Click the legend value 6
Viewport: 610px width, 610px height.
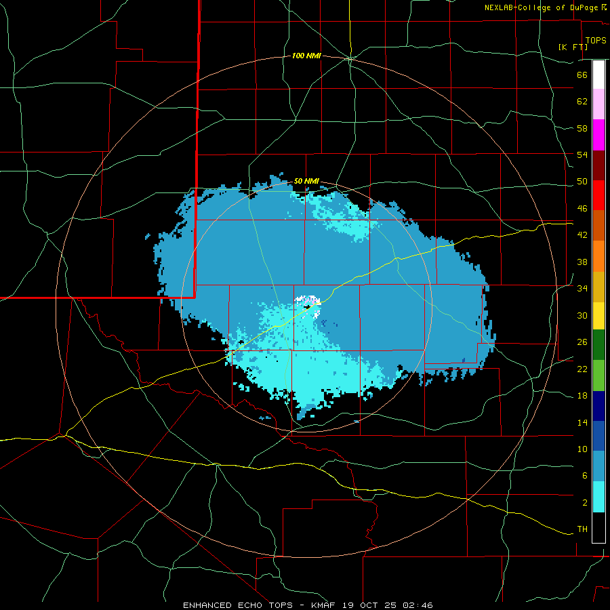pos(584,476)
